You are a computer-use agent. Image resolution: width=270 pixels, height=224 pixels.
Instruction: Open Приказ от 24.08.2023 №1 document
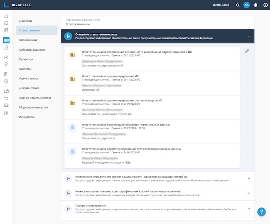126,153
